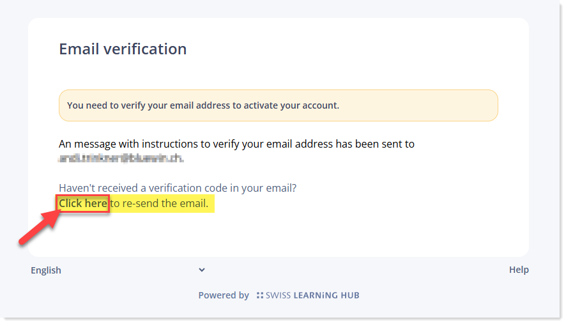Screen dimensions: 566x324
Task: Click the 'Click here' resend link
Action: [83, 203]
